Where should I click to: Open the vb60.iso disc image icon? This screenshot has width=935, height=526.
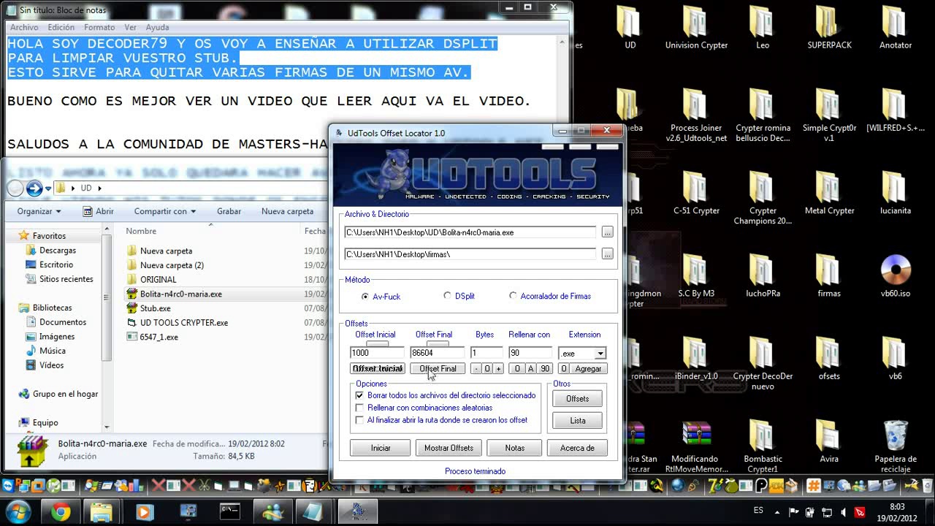(x=895, y=272)
